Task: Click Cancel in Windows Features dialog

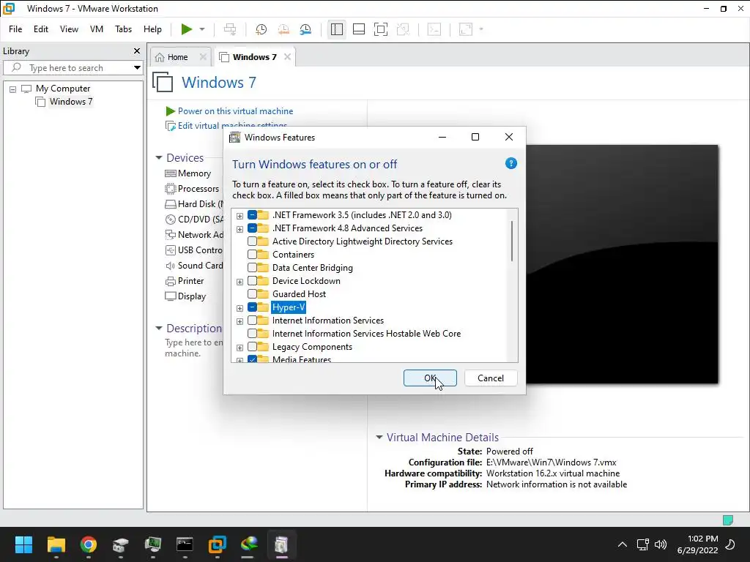Action: click(x=491, y=378)
